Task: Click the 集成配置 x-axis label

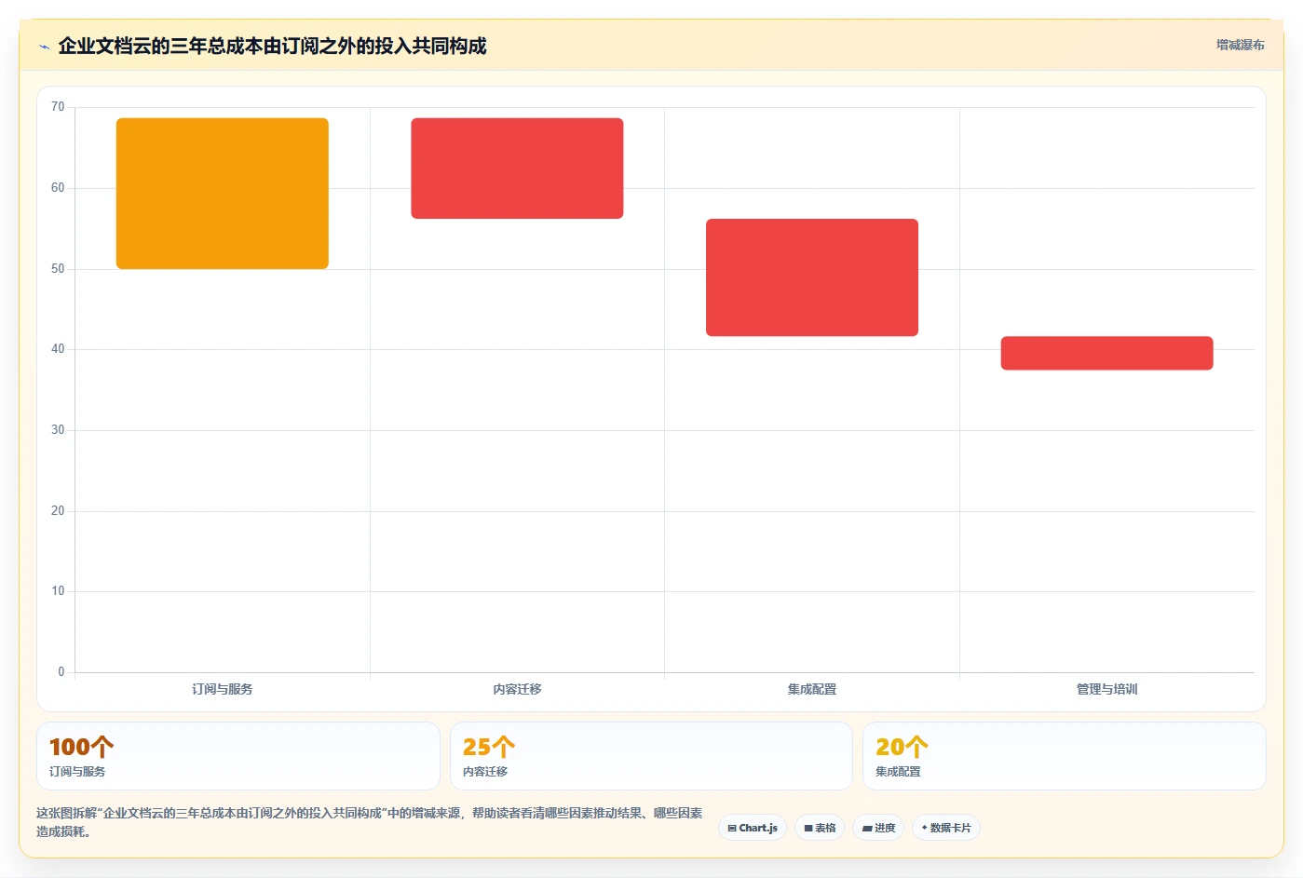Action: click(x=812, y=689)
